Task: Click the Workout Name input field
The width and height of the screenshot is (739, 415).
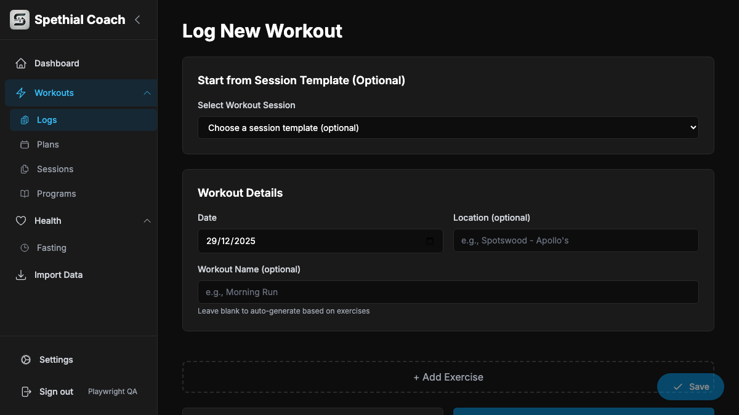Action: [448, 292]
